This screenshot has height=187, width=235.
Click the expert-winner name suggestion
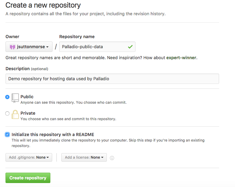pos(181,58)
